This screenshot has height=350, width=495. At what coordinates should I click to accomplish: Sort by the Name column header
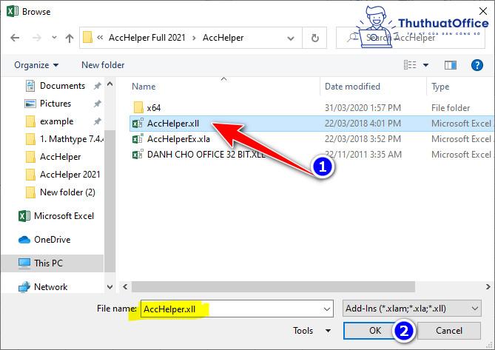point(144,87)
